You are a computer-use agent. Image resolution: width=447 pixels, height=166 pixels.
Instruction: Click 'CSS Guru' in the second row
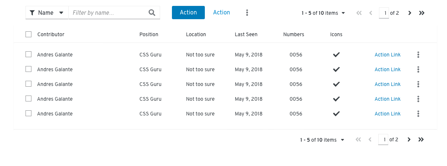pos(150,69)
